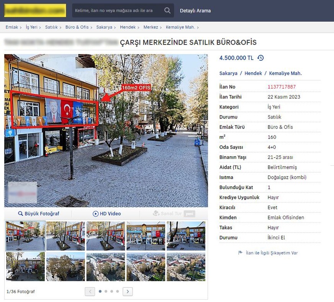The height and width of the screenshot is (302, 334).
Task: Select the third gallery page dot
Action: (x=112, y=292)
